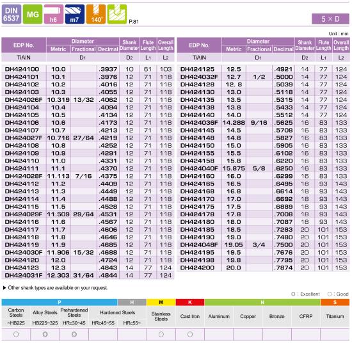Click the orange S material group header
This screenshot has height=343, width=352.
pyautogui.click(x=335, y=302)
